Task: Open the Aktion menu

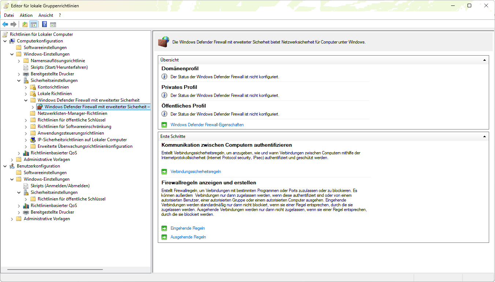Action: (x=26, y=15)
